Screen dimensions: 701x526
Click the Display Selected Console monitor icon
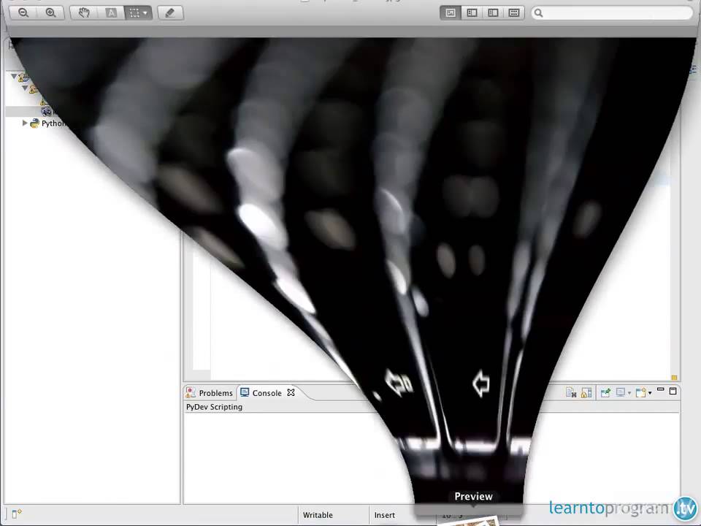(621, 392)
